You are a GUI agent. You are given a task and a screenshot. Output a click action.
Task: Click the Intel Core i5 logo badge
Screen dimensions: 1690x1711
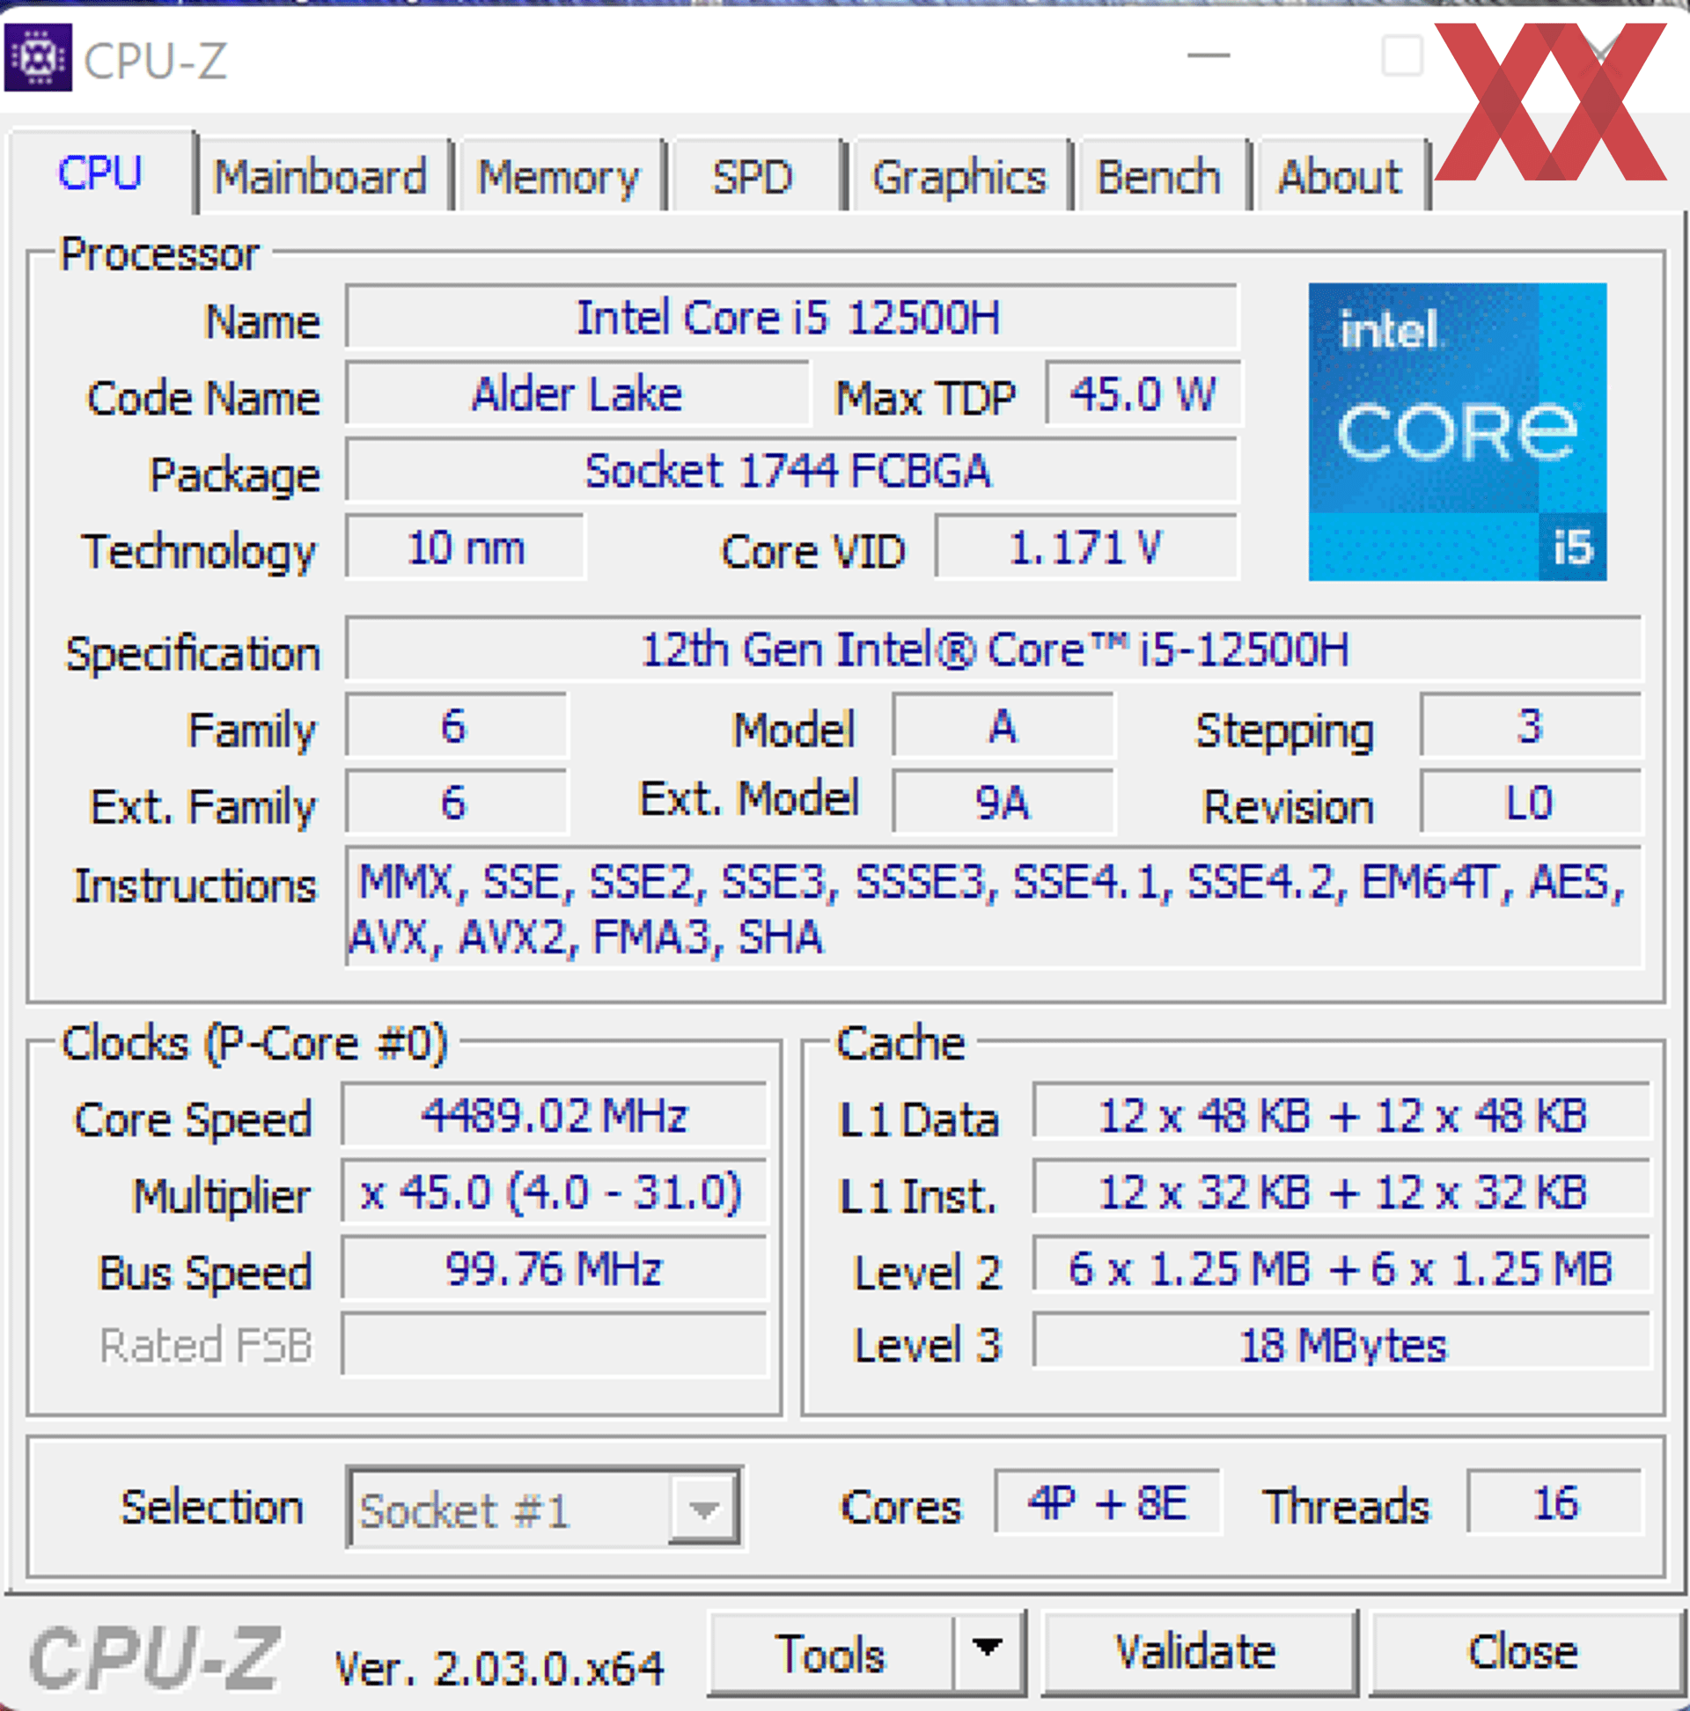[x=1457, y=431]
